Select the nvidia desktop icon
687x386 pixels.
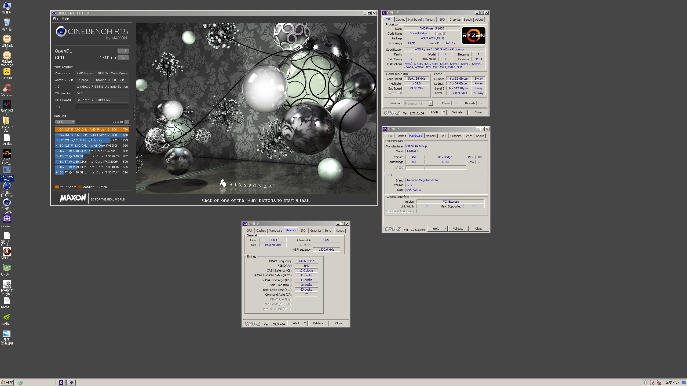tap(7, 319)
